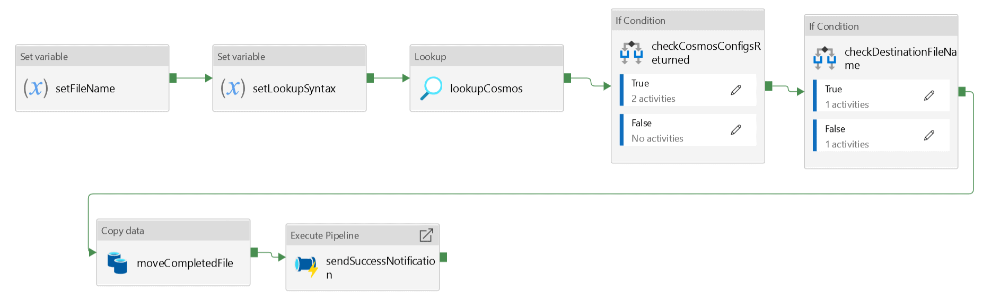Image resolution: width=1000 pixels, height=308 pixels.
Task: Click the lookupCosmos magnifier icon
Action: coord(431,88)
